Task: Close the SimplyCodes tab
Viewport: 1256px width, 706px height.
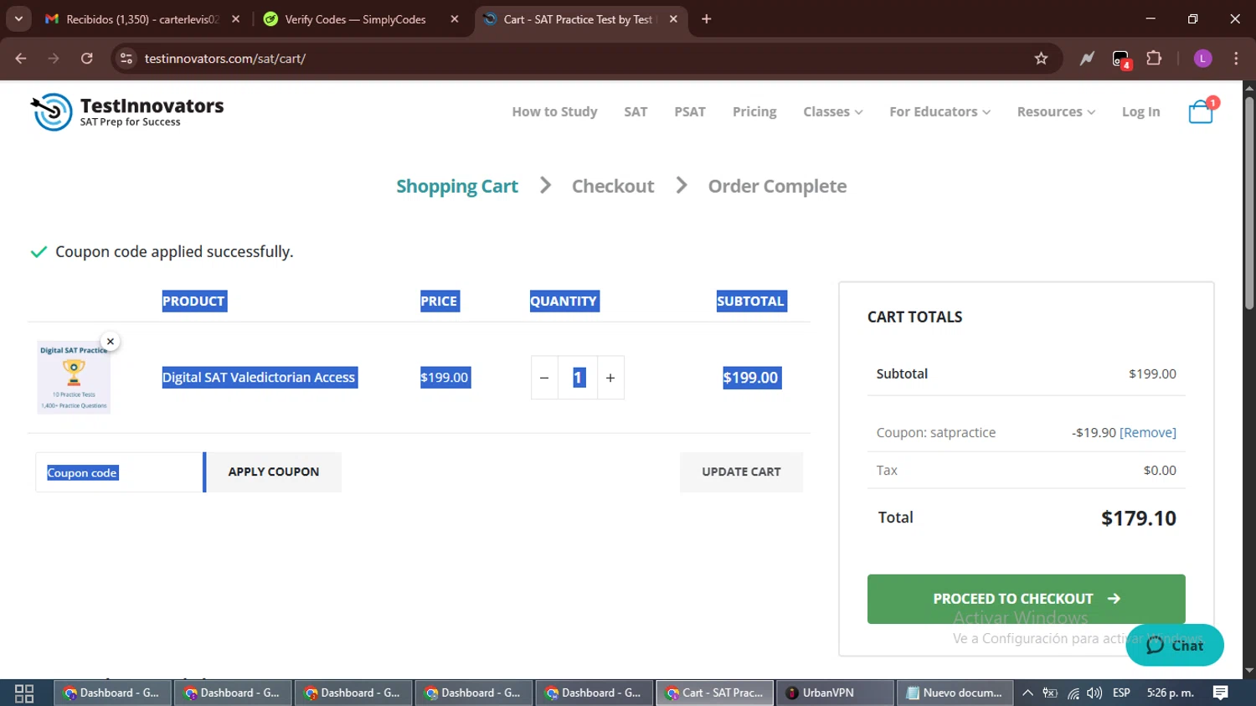Action: click(455, 19)
